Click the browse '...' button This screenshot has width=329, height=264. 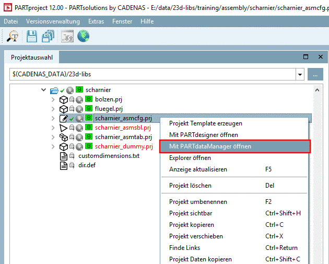point(315,74)
